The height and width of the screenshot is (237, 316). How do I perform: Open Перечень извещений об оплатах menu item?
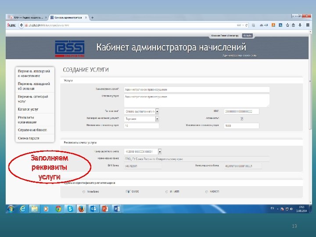(x=35, y=86)
